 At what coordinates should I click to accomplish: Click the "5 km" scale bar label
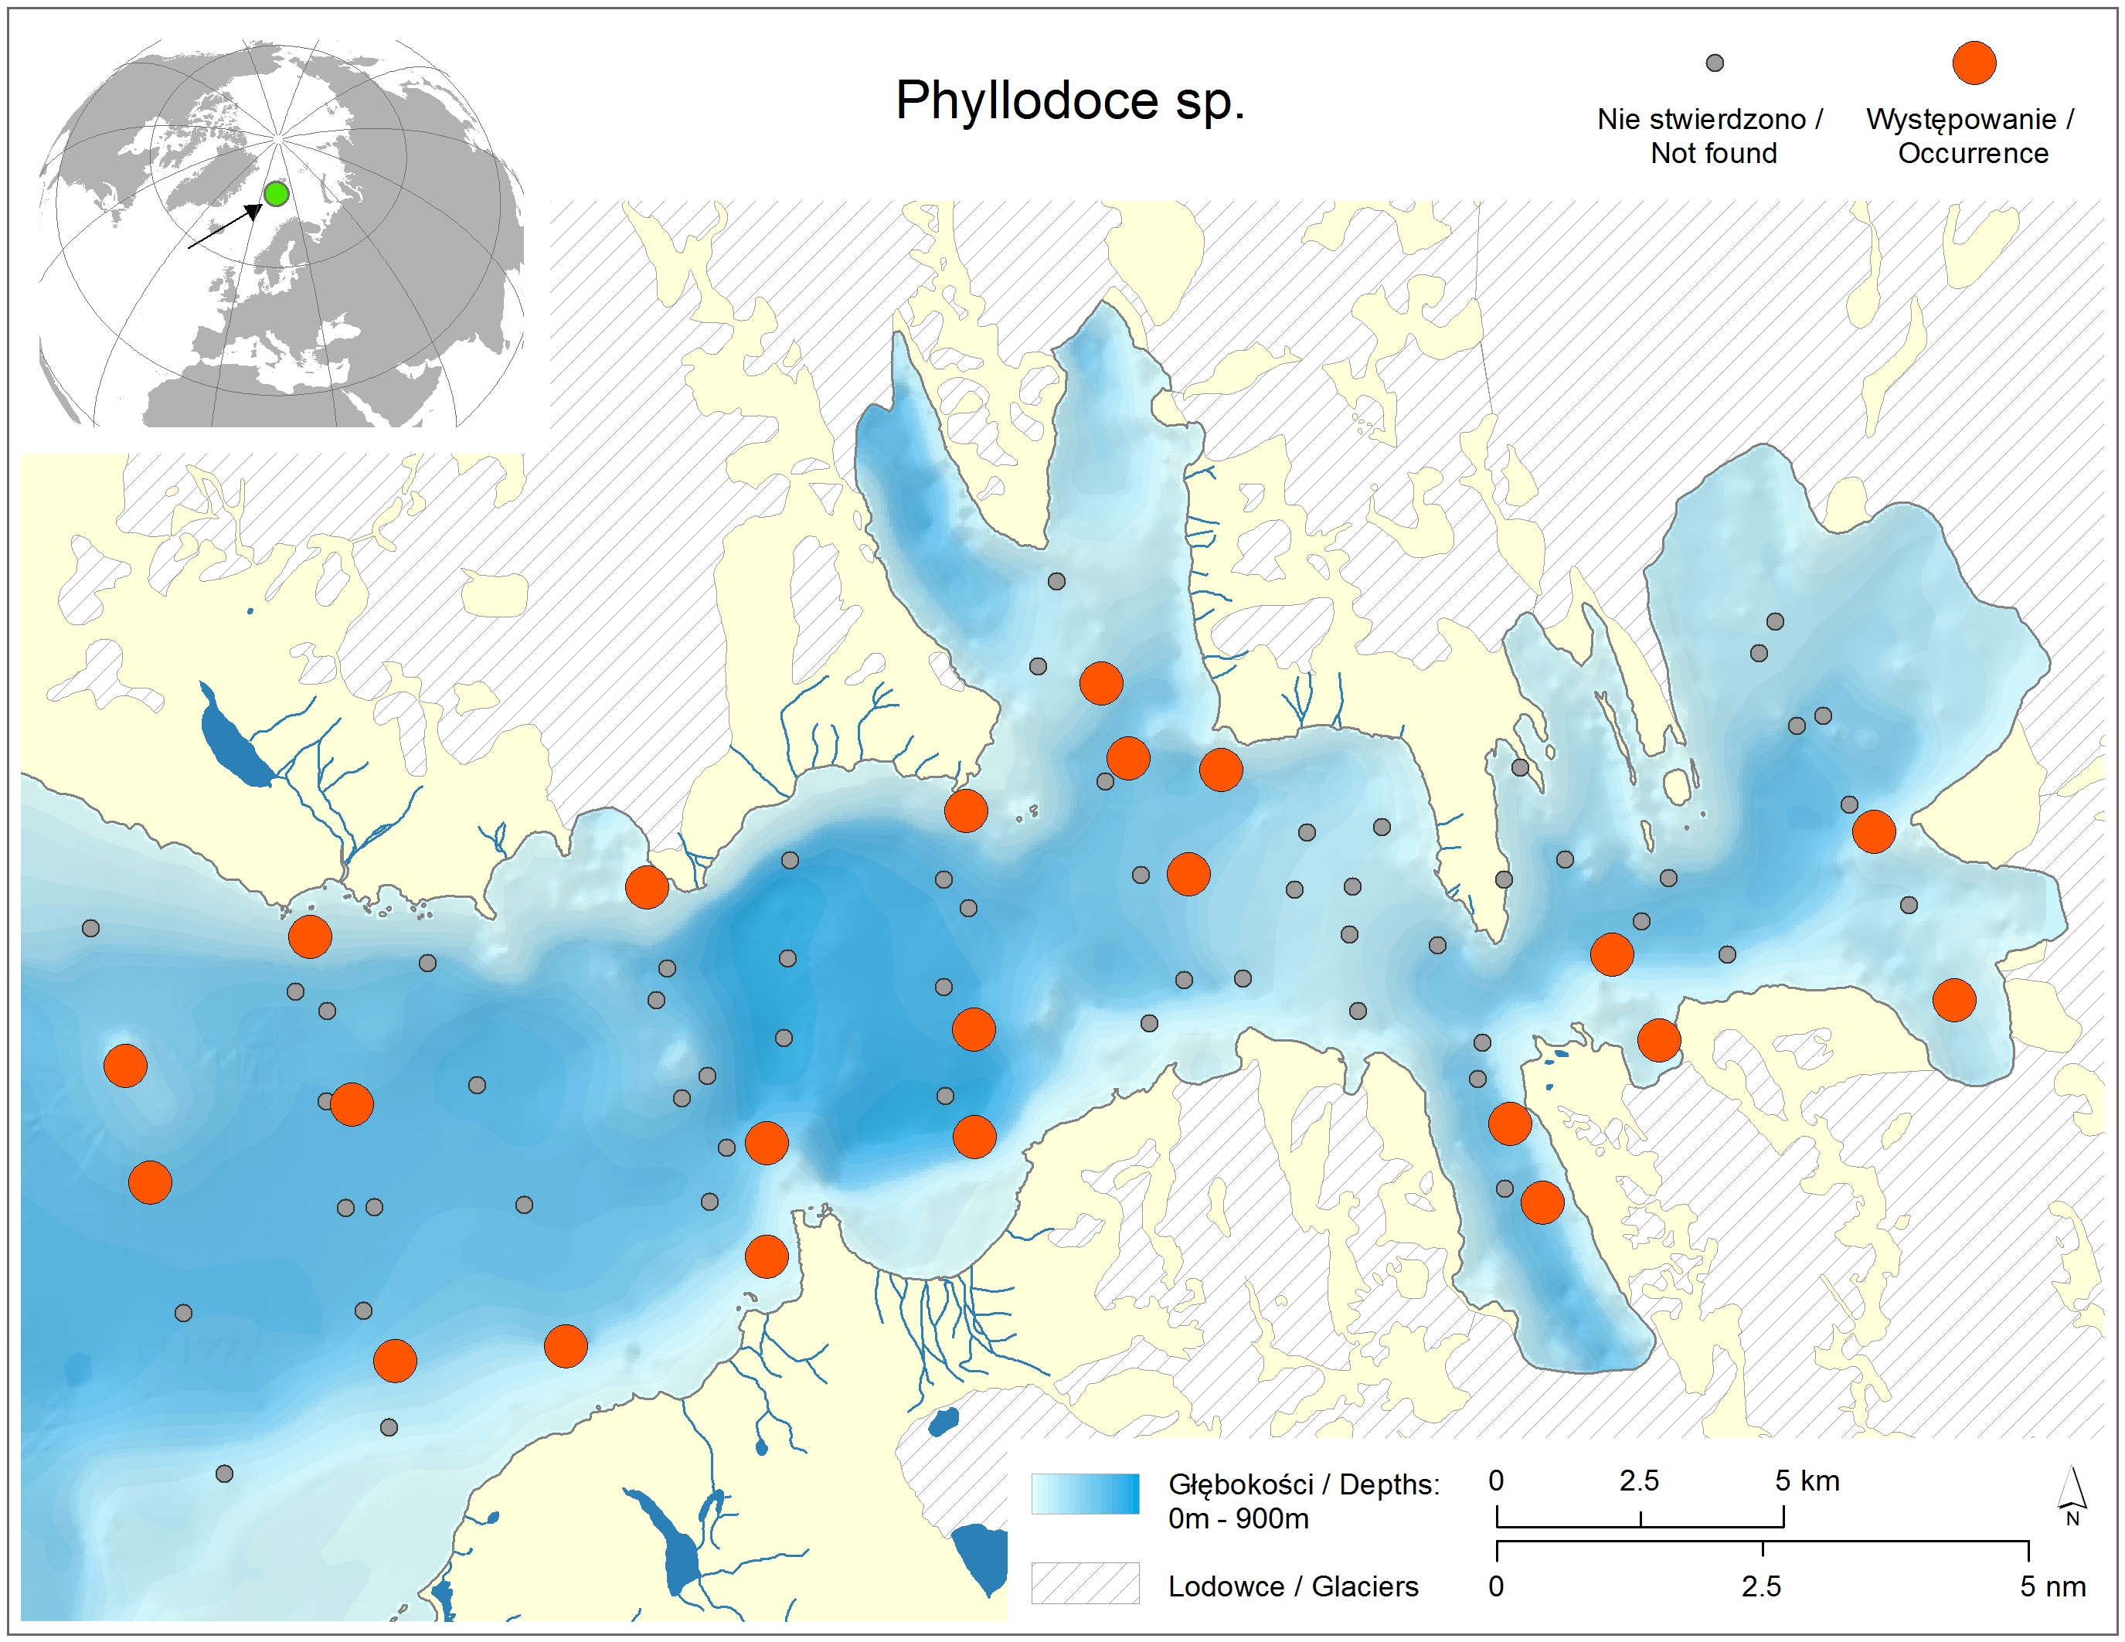(1807, 1481)
